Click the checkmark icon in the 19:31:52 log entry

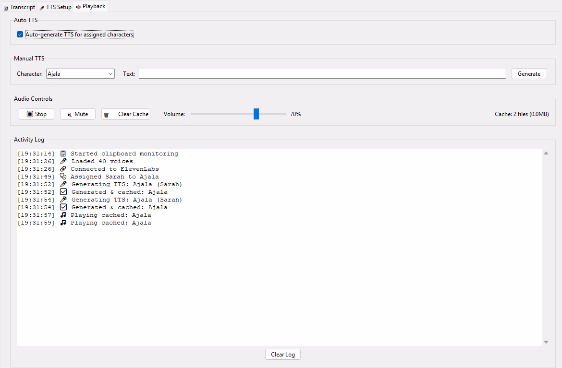point(63,192)
